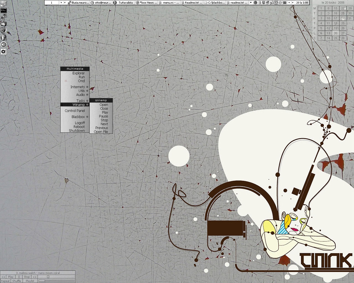354x283 pixels.
Task: Open the network connections icon in sidebar
Action: coord(4,17)
